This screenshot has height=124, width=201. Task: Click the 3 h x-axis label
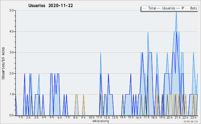[36, 117]
